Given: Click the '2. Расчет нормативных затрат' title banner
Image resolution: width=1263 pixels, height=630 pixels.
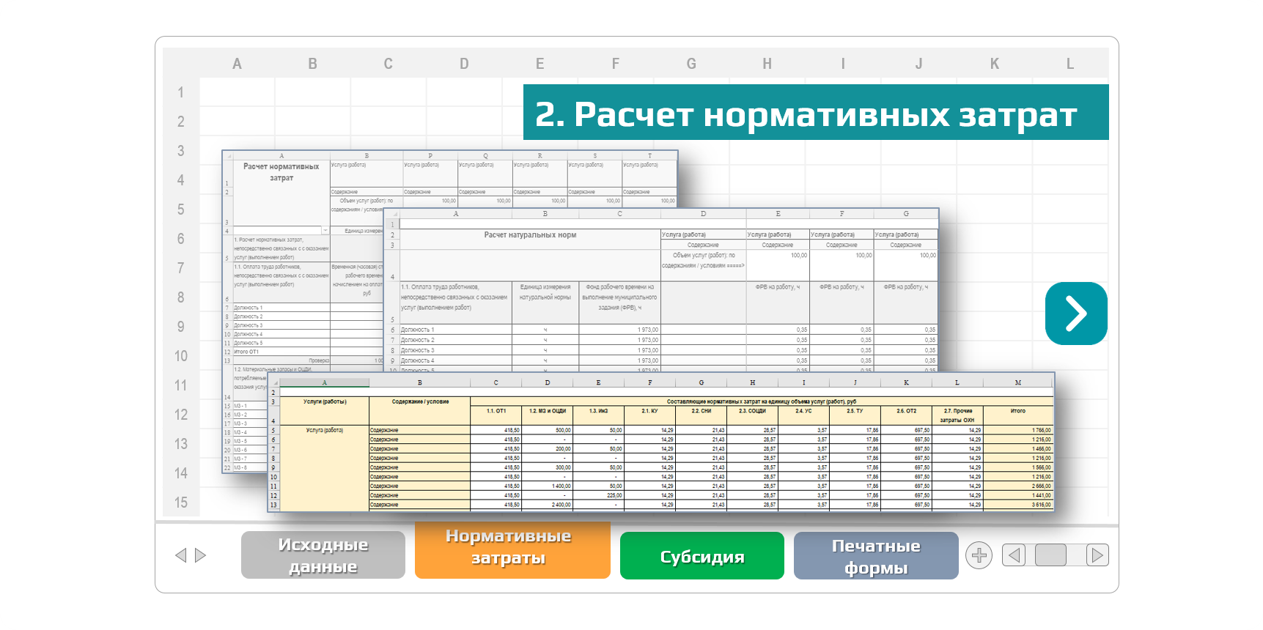Looking at the screenshot, I should [815, 113].
